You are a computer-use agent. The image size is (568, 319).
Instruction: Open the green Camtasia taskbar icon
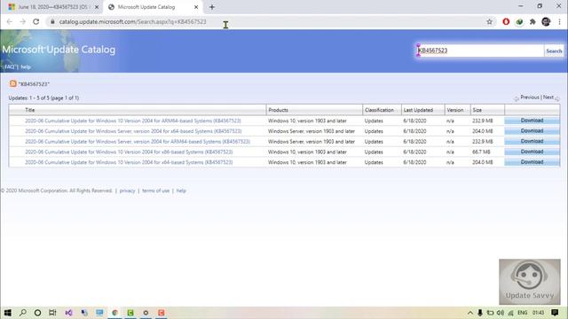[130, 313]
